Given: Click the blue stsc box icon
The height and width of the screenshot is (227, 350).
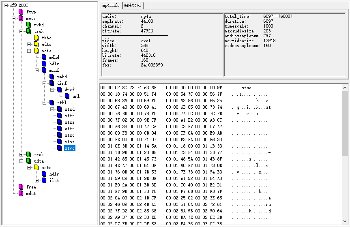Looking at the screenshot, I should click(59, 135).
